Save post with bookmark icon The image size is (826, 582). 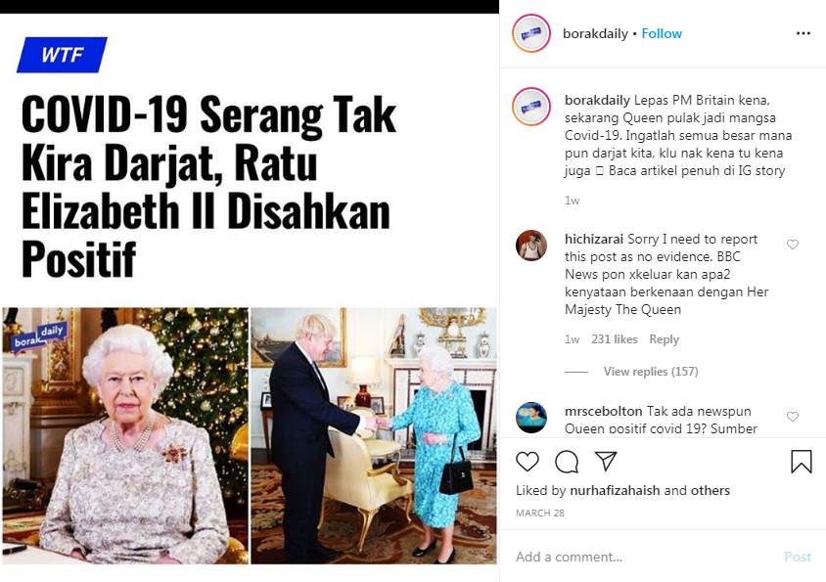click(x=802, y=462)
